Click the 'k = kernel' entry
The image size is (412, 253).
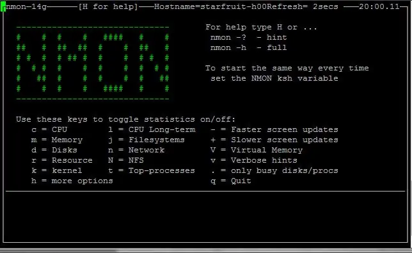coord(57,170)
